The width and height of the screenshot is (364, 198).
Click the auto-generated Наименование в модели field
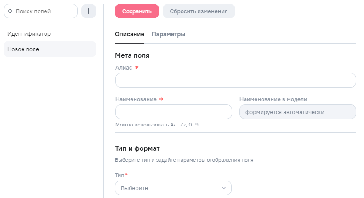click(x=297, y=112)
